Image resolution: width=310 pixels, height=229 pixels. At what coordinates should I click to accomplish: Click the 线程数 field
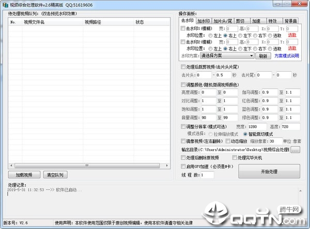pos(207,175)
